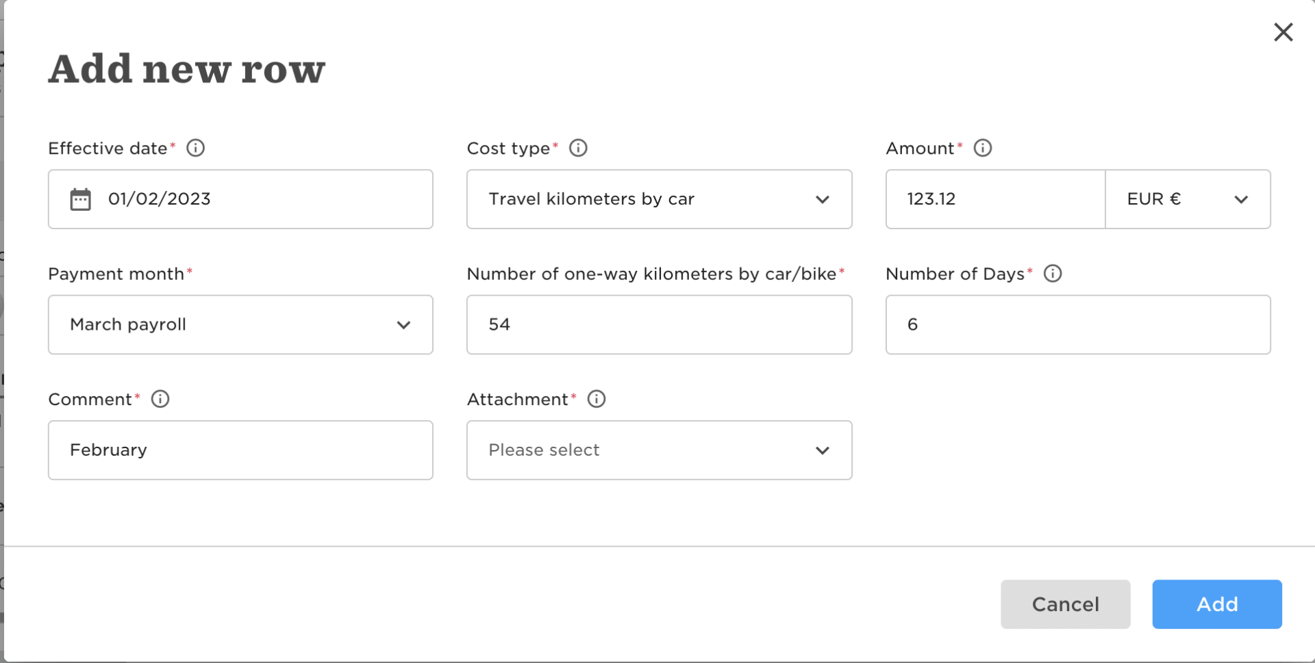
Task: Focus the Number of Days field
Action: pyautogui.click(x=1078, y=324)
